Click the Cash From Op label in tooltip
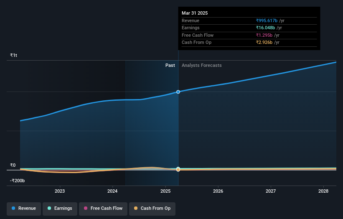The height and width of the screenshot is (219, 343). pos(196,43)
